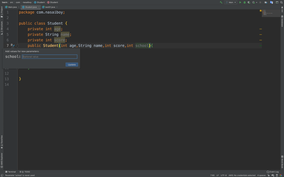Open the profiler options dropdown arrow
The height and width of the screenshot is (177, 284).
(256, 2)
